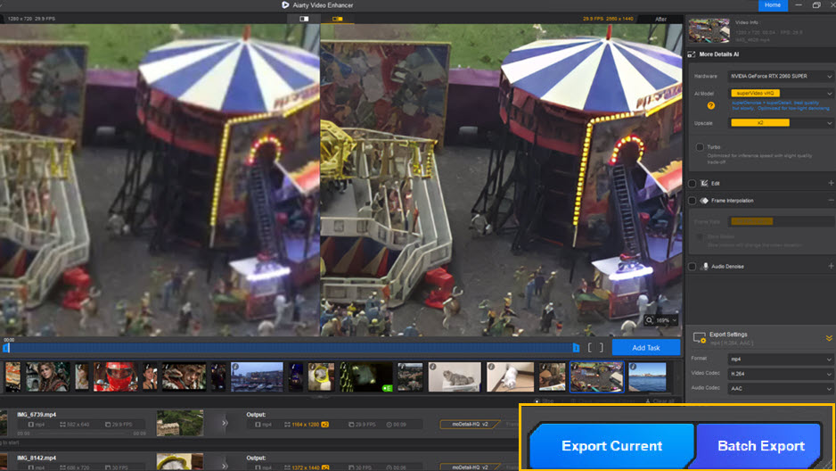Click the Export Settings monitor gear icon
The height and width of the screenshot is (471, 836).
[x=699, y=338]
